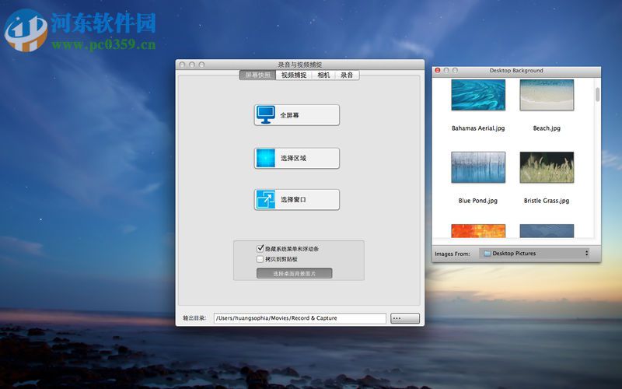This screenshot has width=622, height=389.
Task: Click the select window arrow icon
Action: point(265,199)
